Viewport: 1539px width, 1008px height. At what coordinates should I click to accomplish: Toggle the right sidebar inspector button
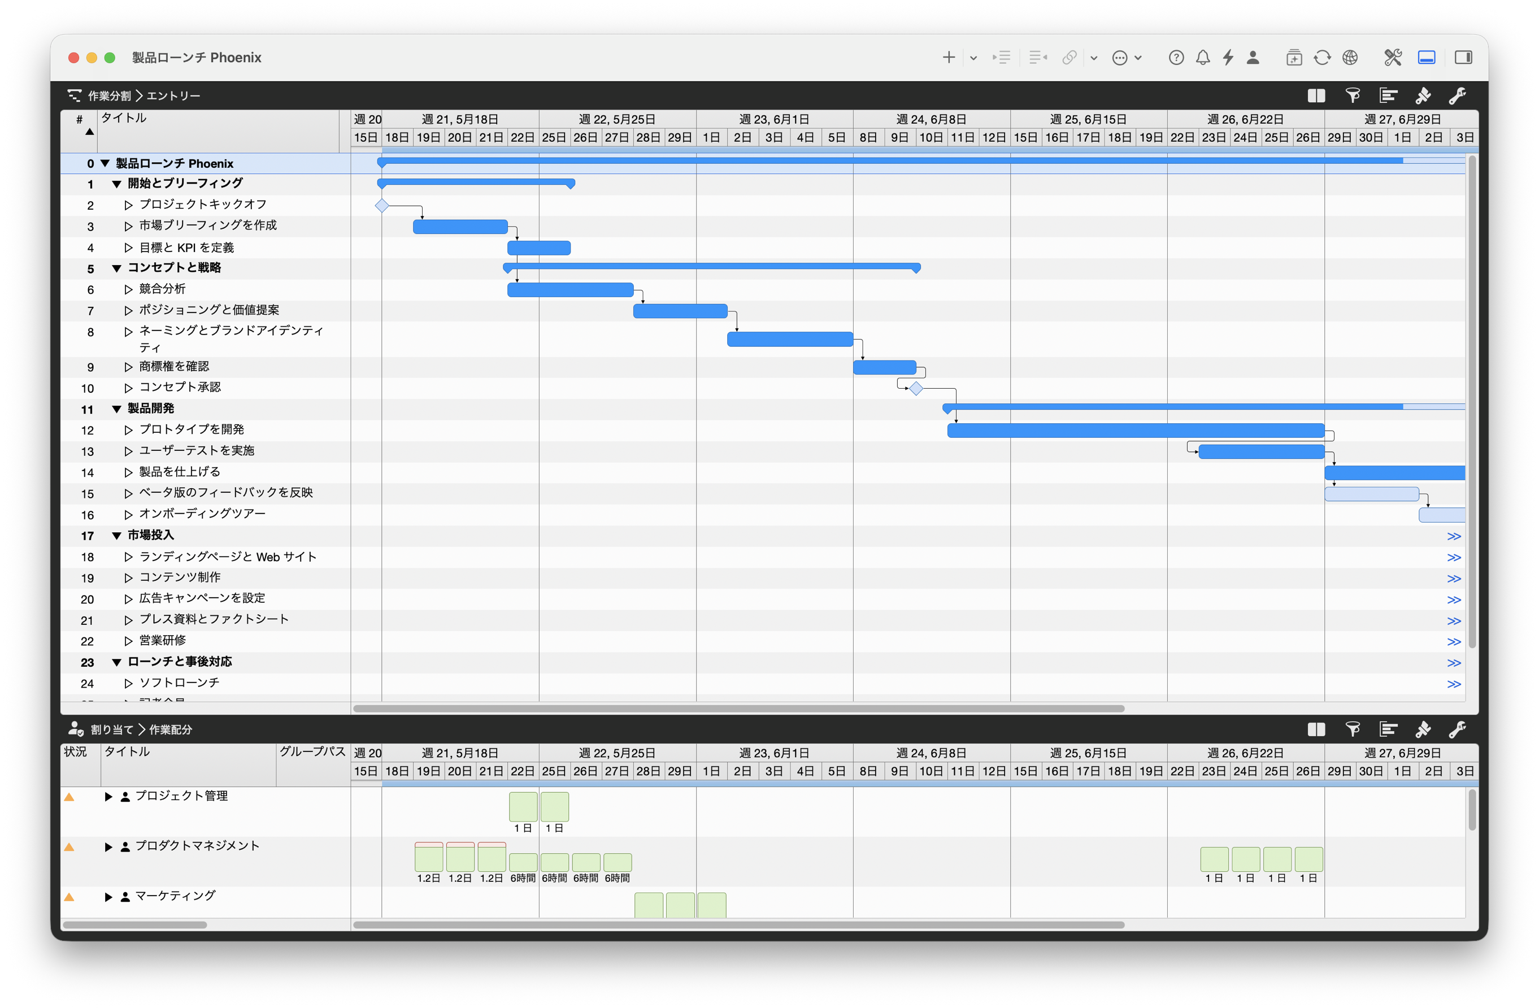[x=1463, y=58]
